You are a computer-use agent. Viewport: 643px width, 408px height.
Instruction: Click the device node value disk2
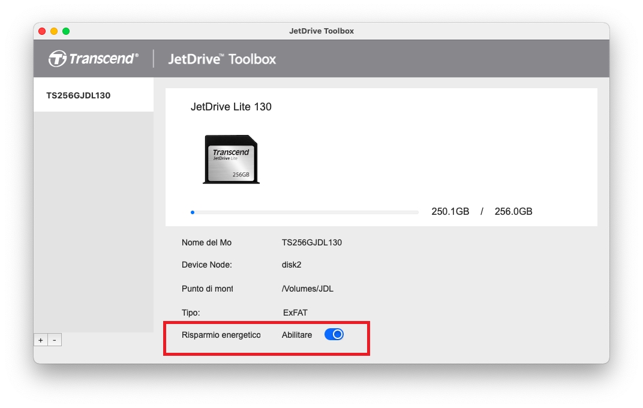[x=292, y=265]
